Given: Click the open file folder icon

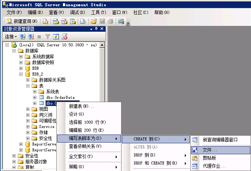Looking at the screenshot, I should coord(94,21).
